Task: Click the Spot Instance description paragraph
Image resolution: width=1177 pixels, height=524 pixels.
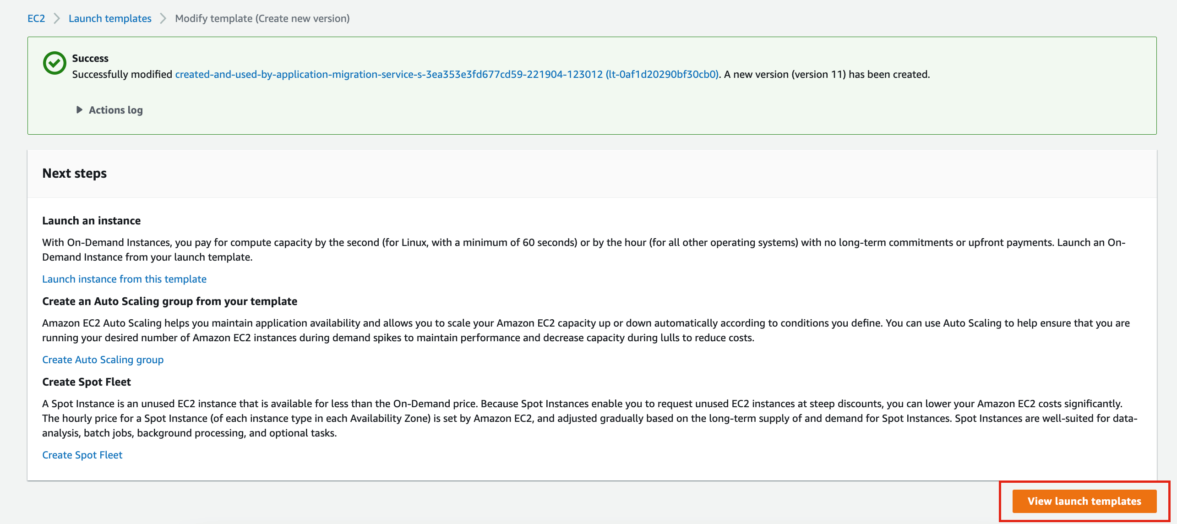Action: click(590, 418)
